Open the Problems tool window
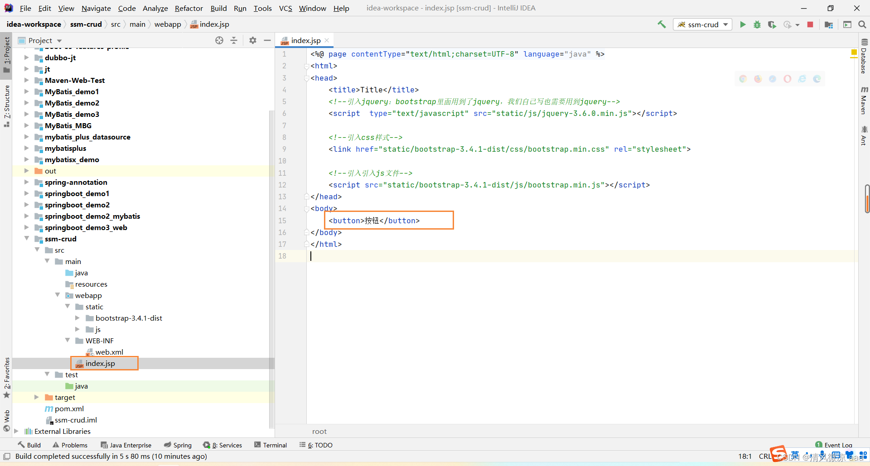This screenshot has height=466, width=870. (70, 445)
